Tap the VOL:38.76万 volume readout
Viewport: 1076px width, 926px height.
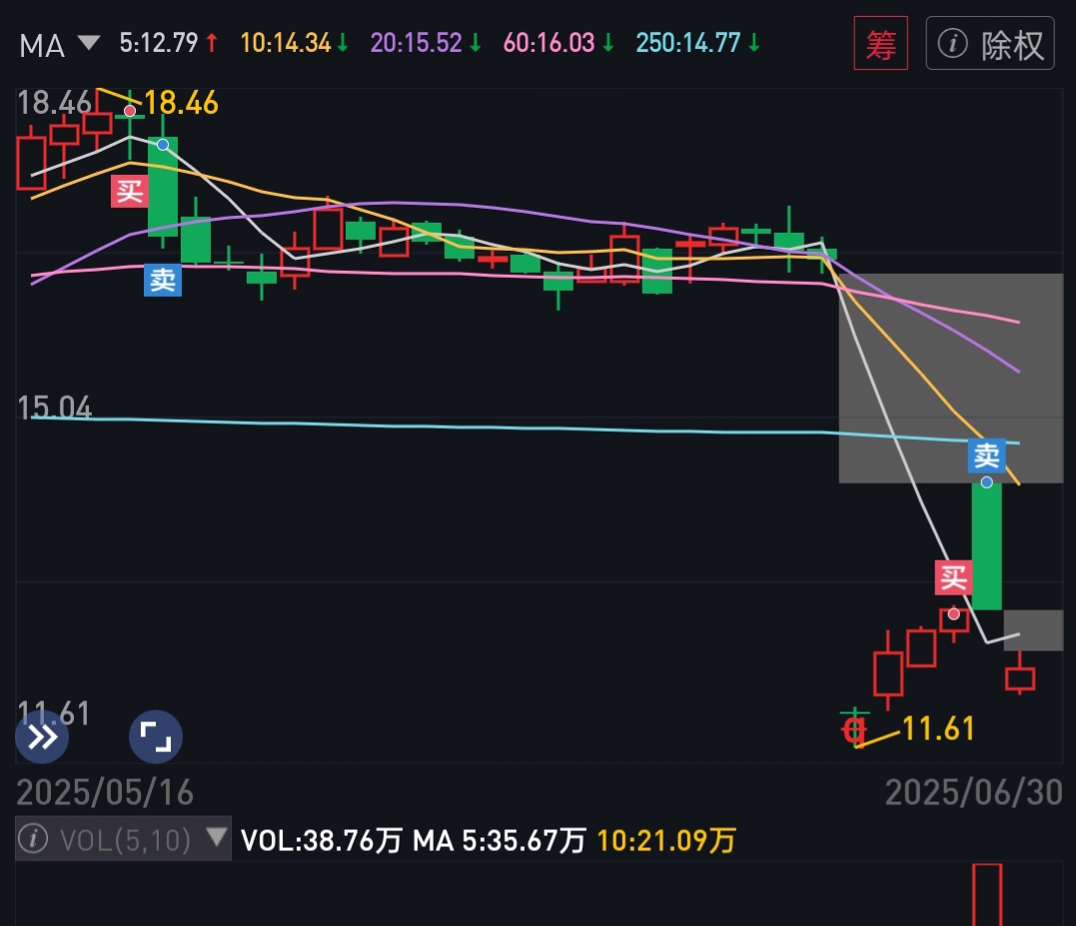coord(321,840)
